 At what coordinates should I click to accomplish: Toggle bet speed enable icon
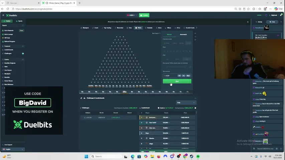tap(190, 67)
